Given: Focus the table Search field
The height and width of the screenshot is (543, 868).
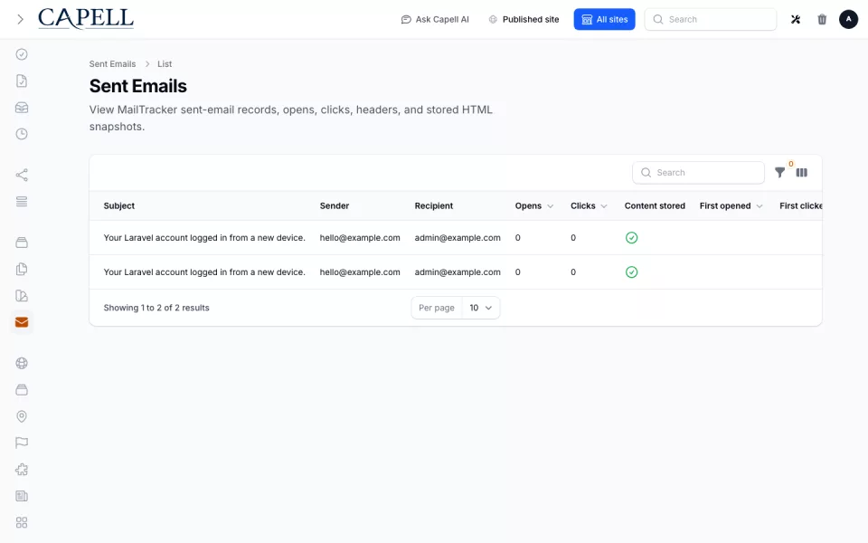Looking at the screenshot, I should tap(698, 172).
